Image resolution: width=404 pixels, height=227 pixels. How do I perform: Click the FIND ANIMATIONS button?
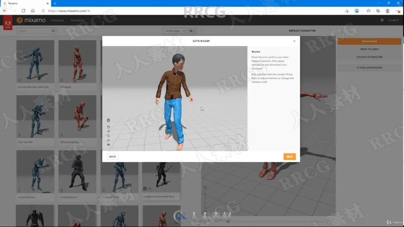click(x=369, y=68)
